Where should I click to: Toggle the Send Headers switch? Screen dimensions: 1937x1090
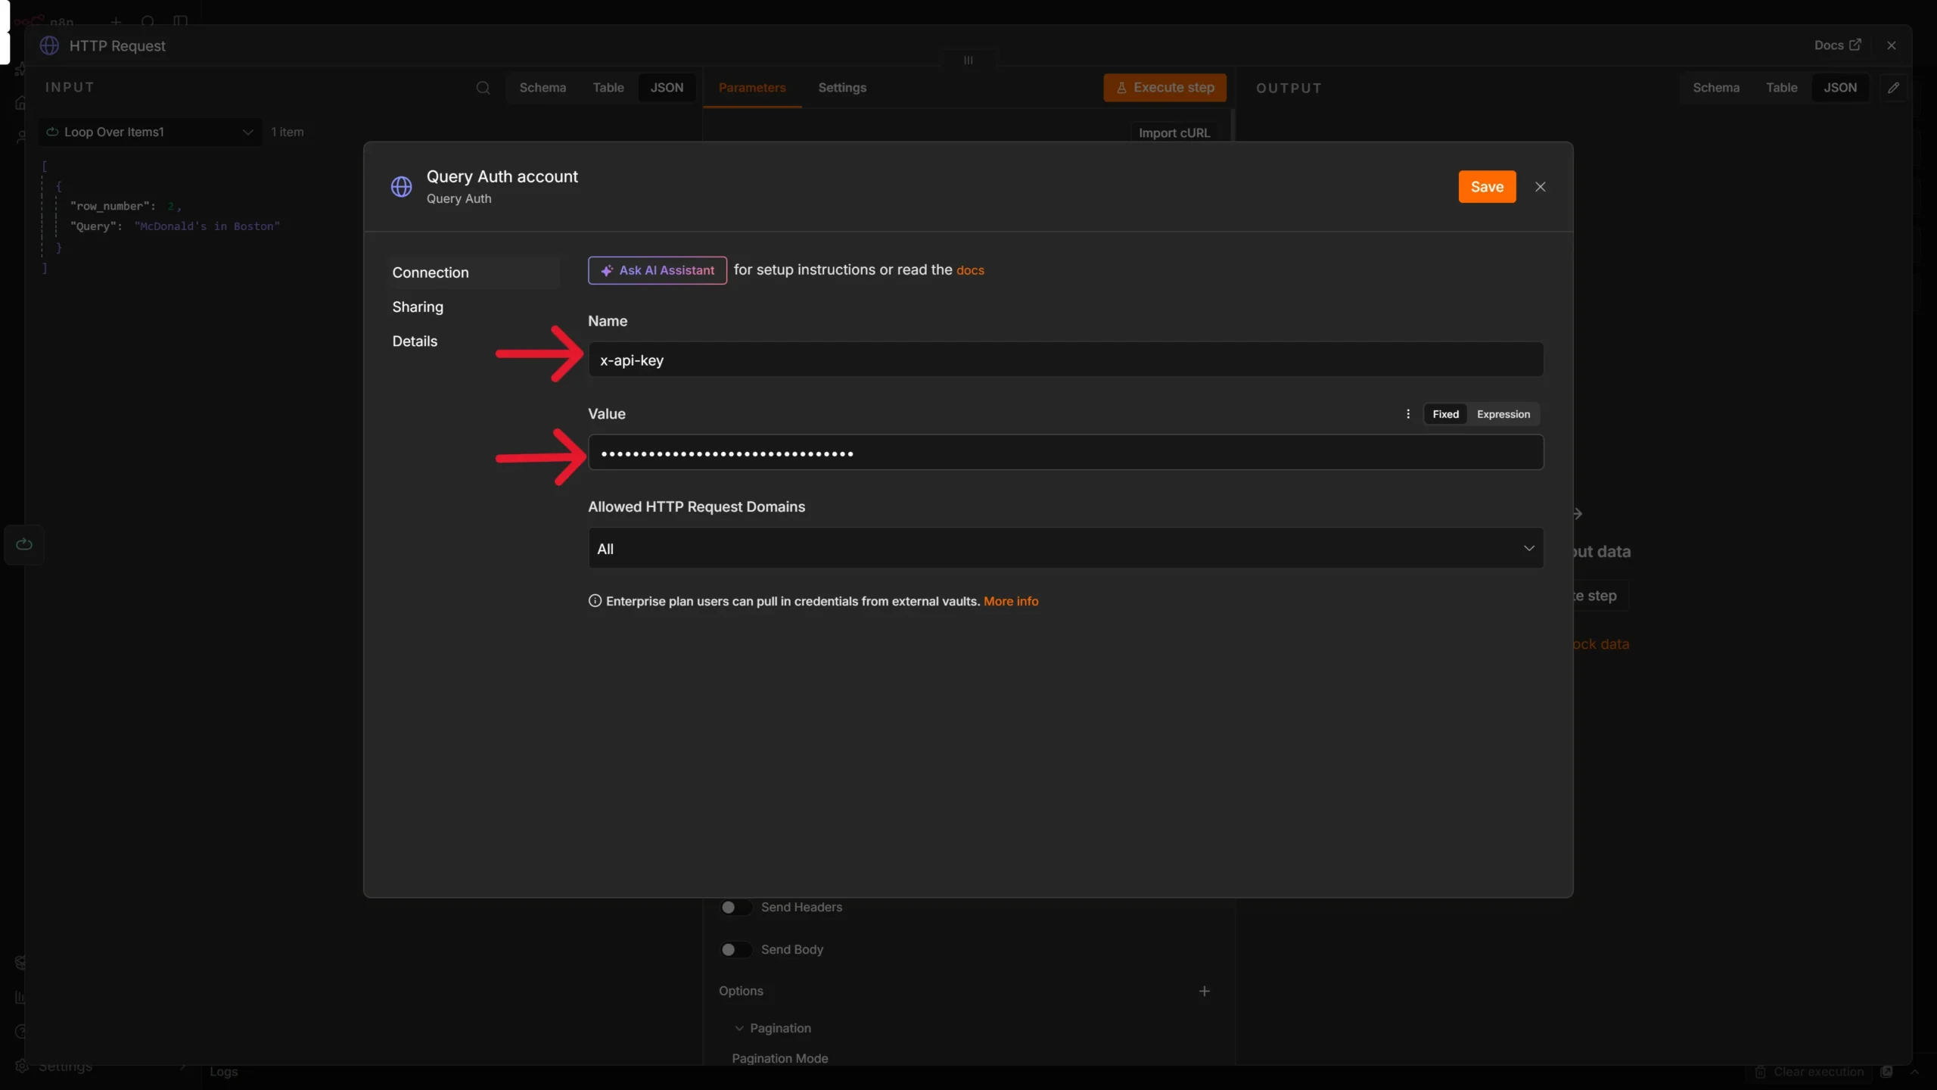click(735, 908)
